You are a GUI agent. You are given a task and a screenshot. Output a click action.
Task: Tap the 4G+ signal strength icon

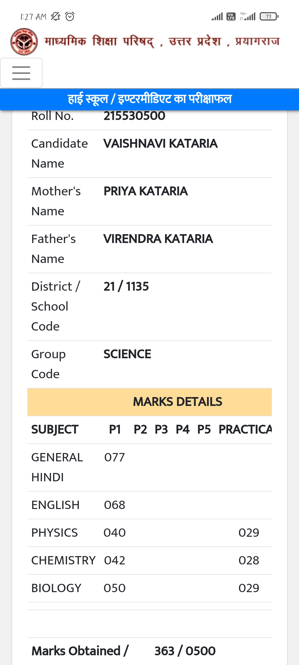point(248,17)
